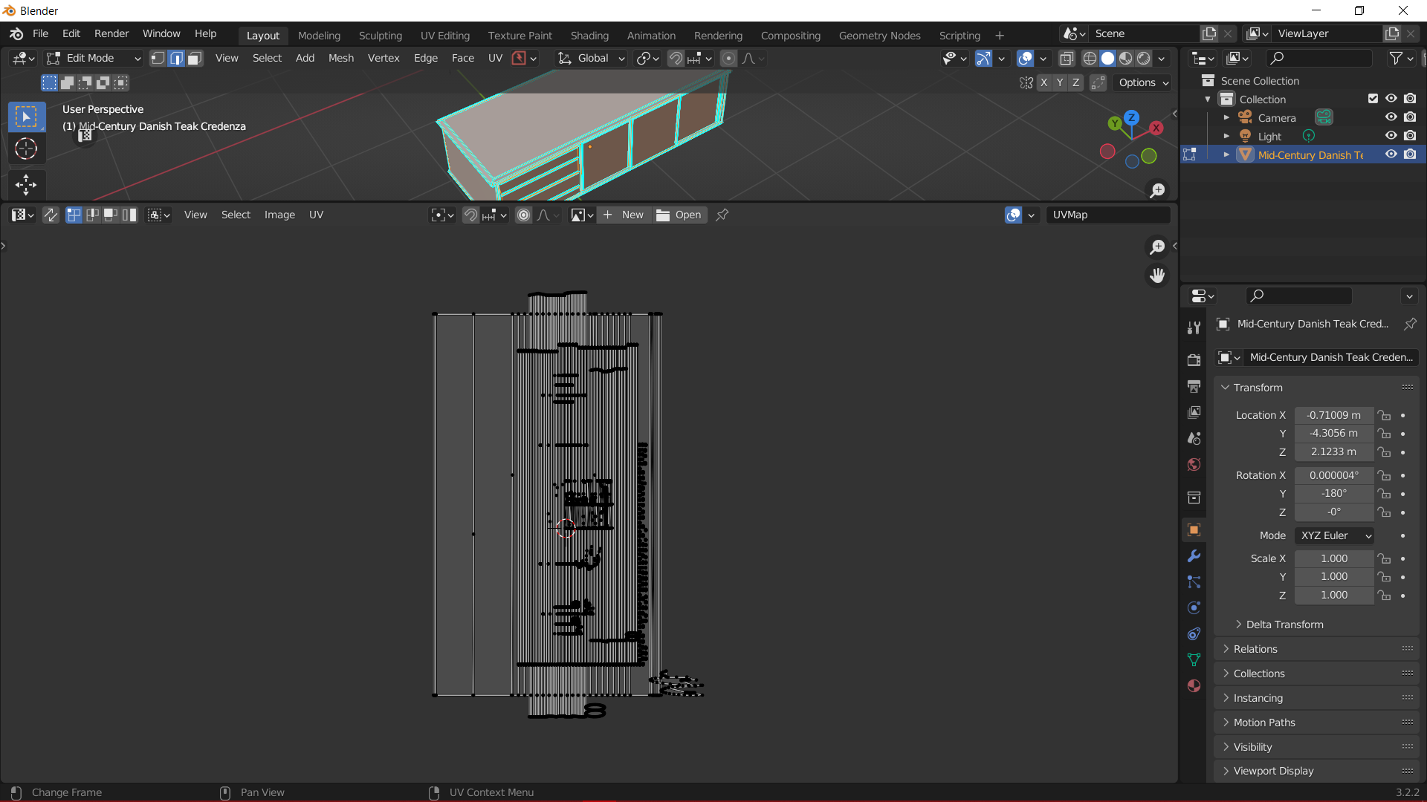Open the Physics properties tab
The image size is (1427, 802).
coord(1194,607)
